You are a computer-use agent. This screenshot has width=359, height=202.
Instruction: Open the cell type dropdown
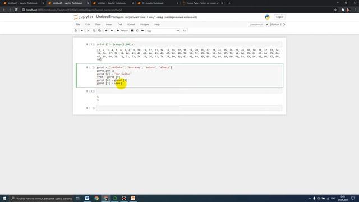[163, 31]
